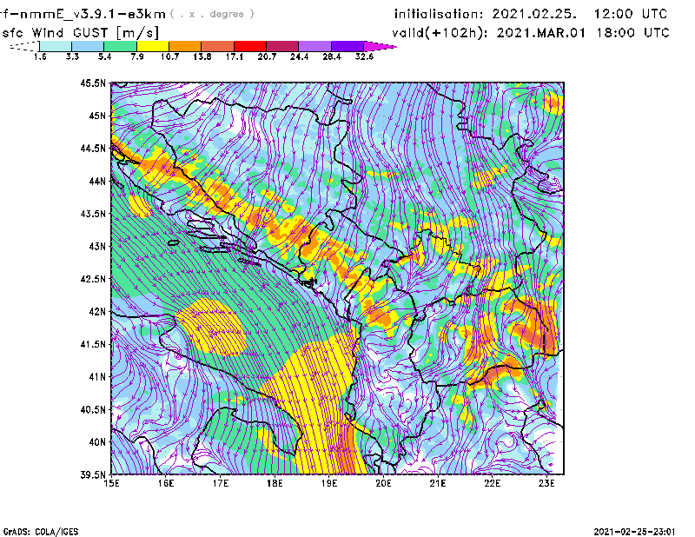Click the 'GrADS: COLA/IGES' credit text
This screenshot has height=537, width=695.
tap(41, 532)
